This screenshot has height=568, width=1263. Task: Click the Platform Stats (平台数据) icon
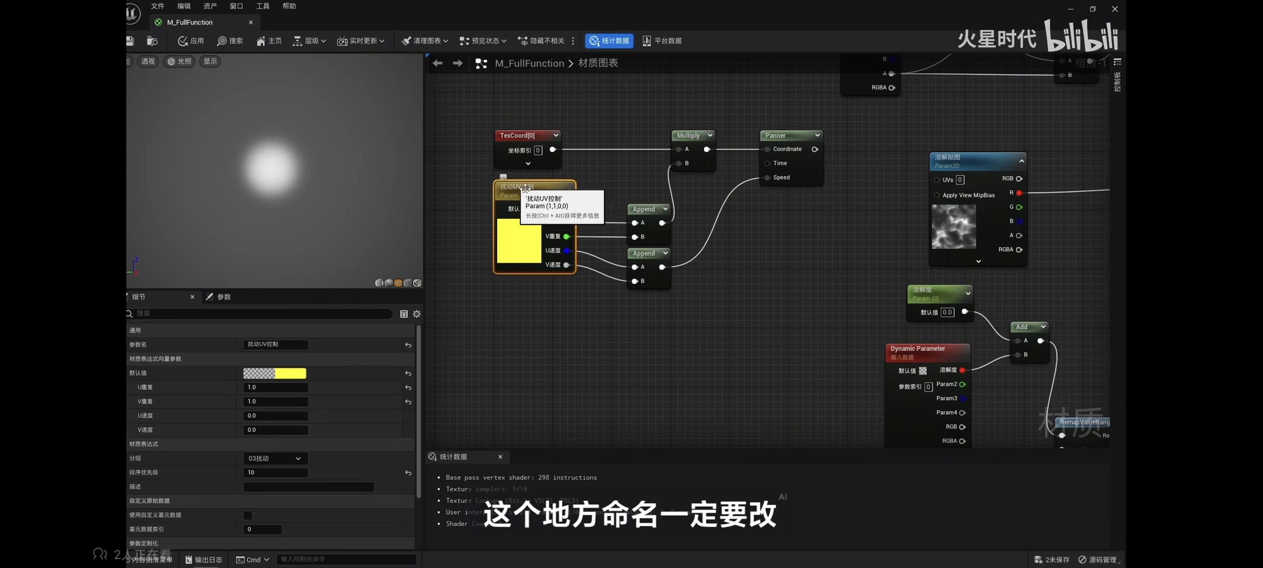647,41
